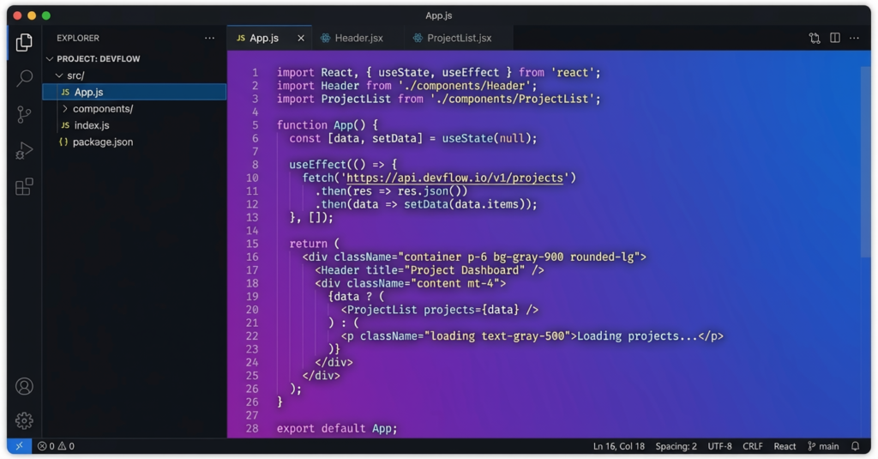Open Explorer panel More Actions ellipsis
The image size is (878, 459).
click(x=209, y=38)
